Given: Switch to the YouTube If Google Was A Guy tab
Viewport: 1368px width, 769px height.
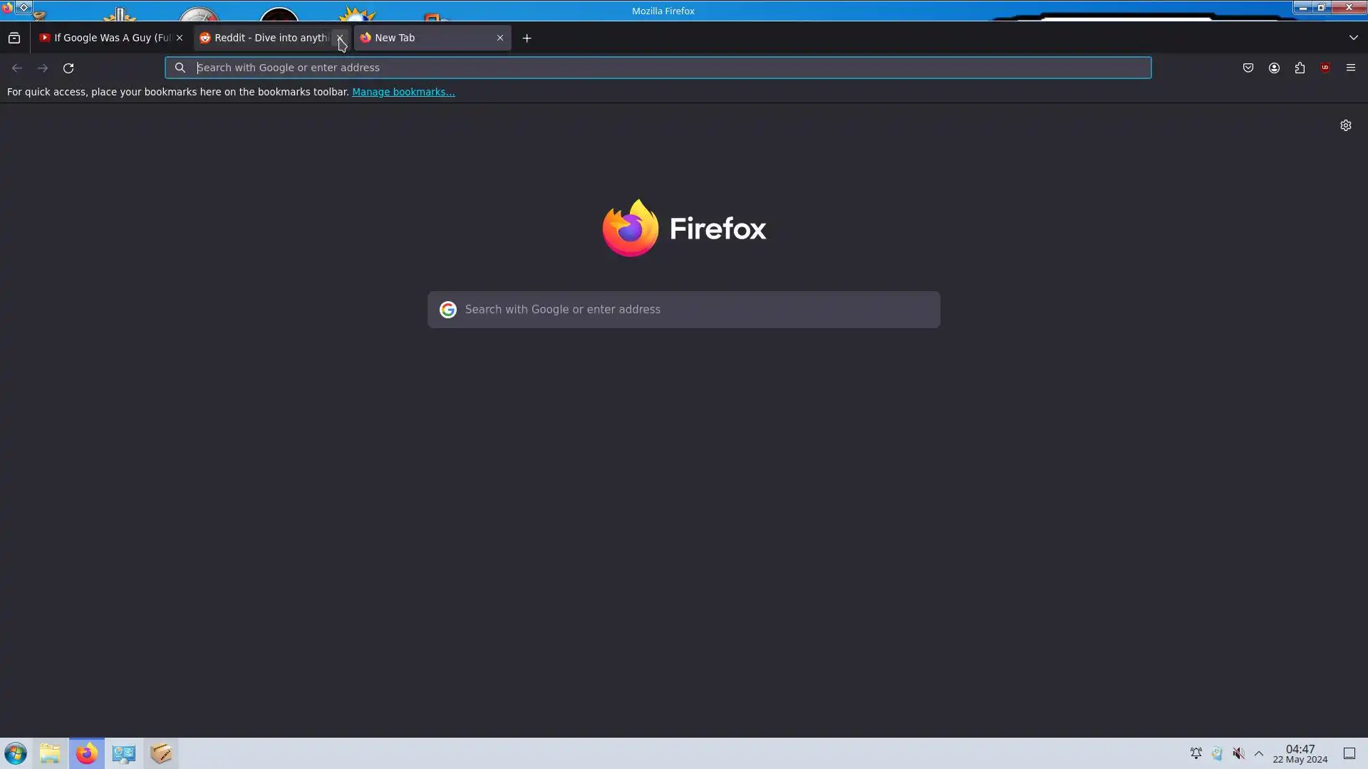Looking at the screenshot, I should click(x=105, y=38).
